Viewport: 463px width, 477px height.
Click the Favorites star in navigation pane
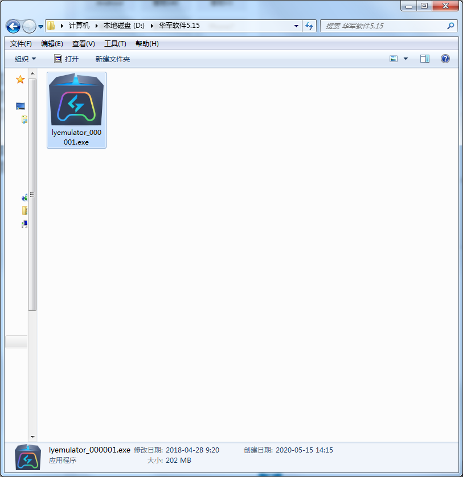click(20, 79)
